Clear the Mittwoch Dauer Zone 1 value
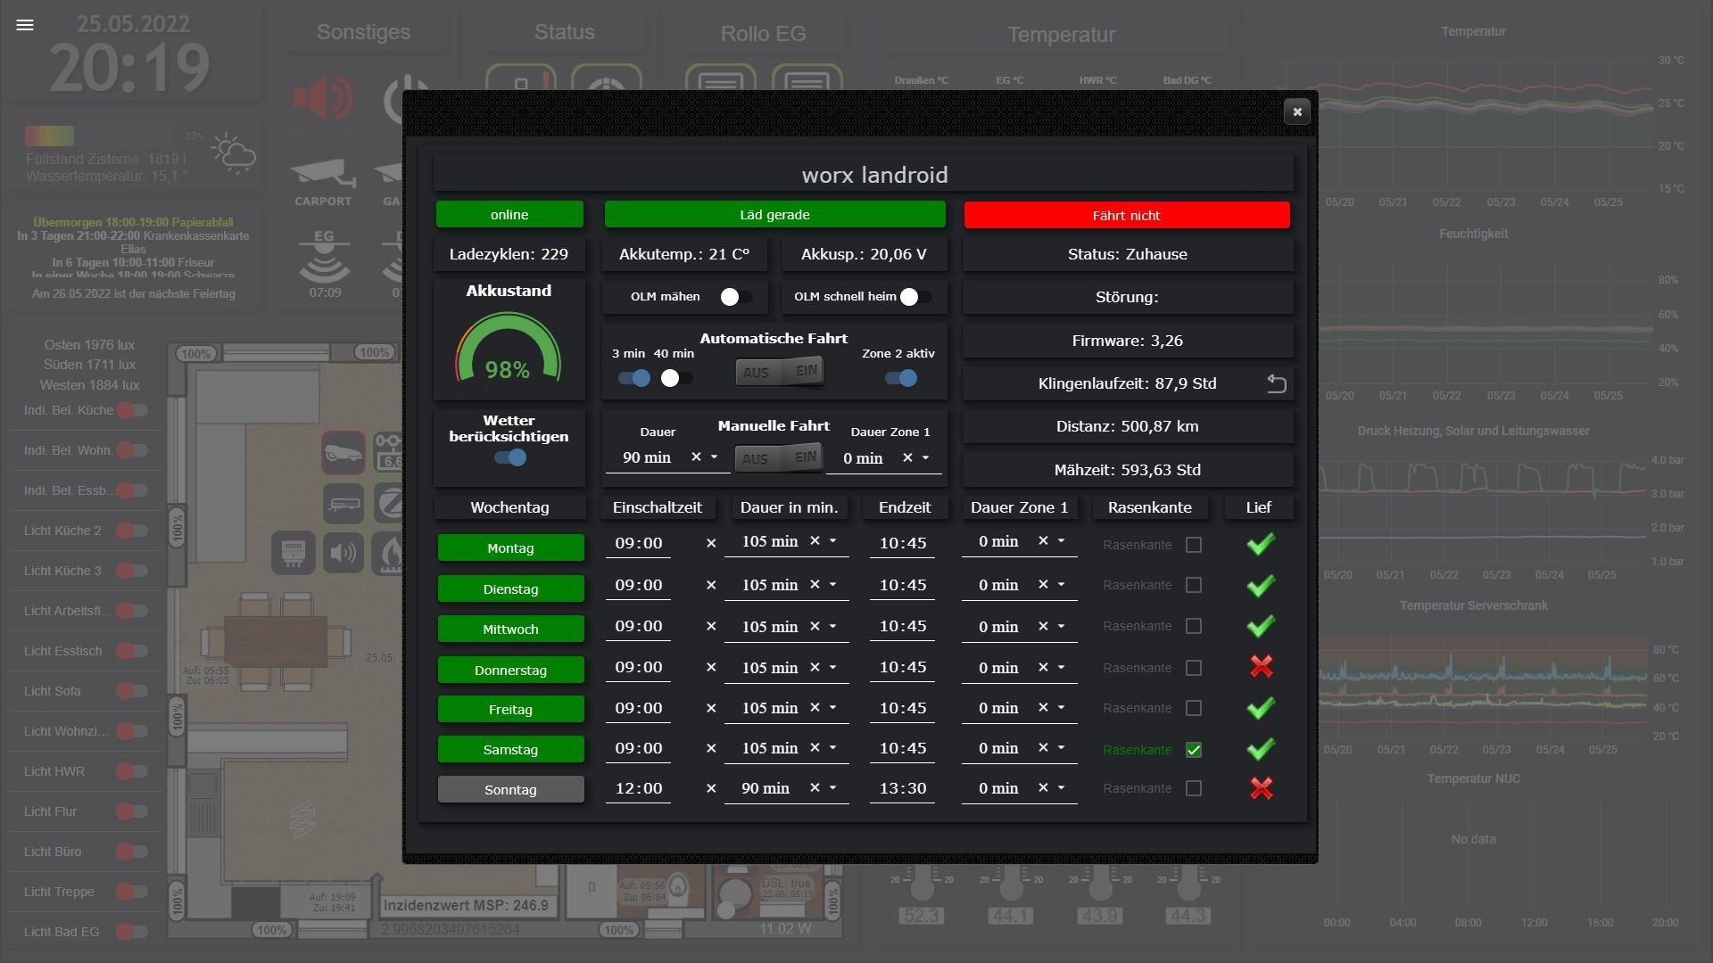This screenshot has height=963, width=1713. coord(1043,626)
